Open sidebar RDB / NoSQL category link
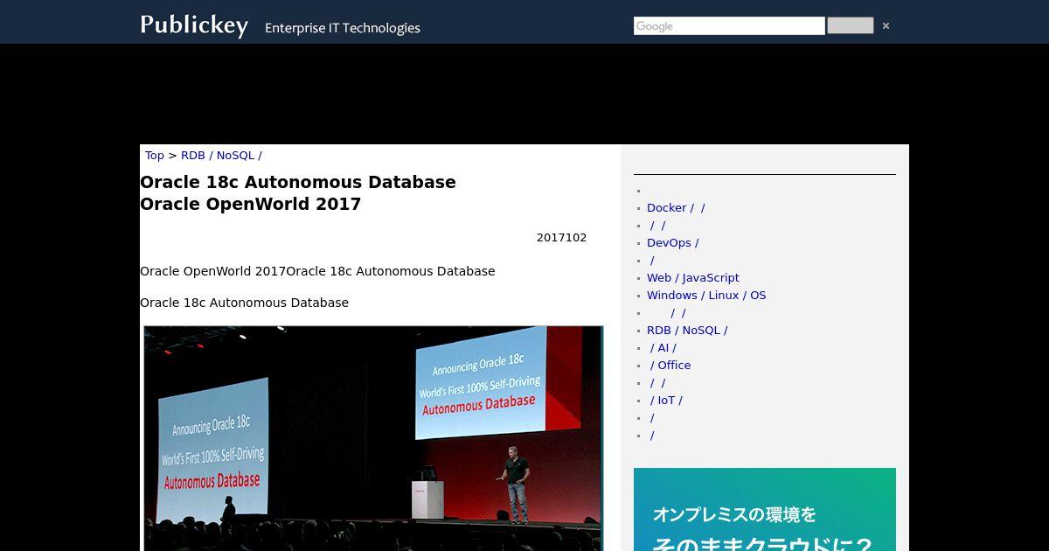Image resolution: width=1049 pixels, height=551 pixels. (x=687, y=331)
